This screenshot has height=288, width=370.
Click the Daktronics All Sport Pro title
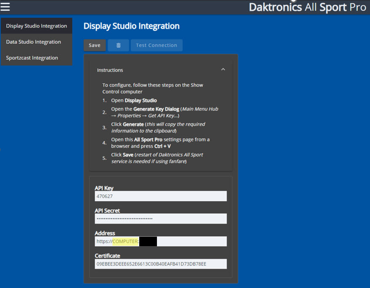pos(307,7)
